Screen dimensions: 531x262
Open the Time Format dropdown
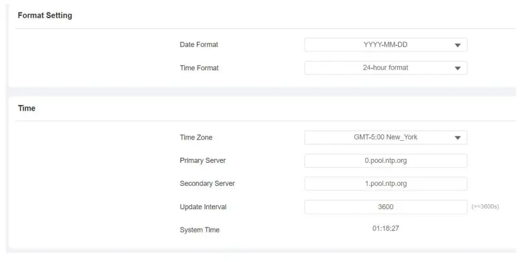(385, 68)
